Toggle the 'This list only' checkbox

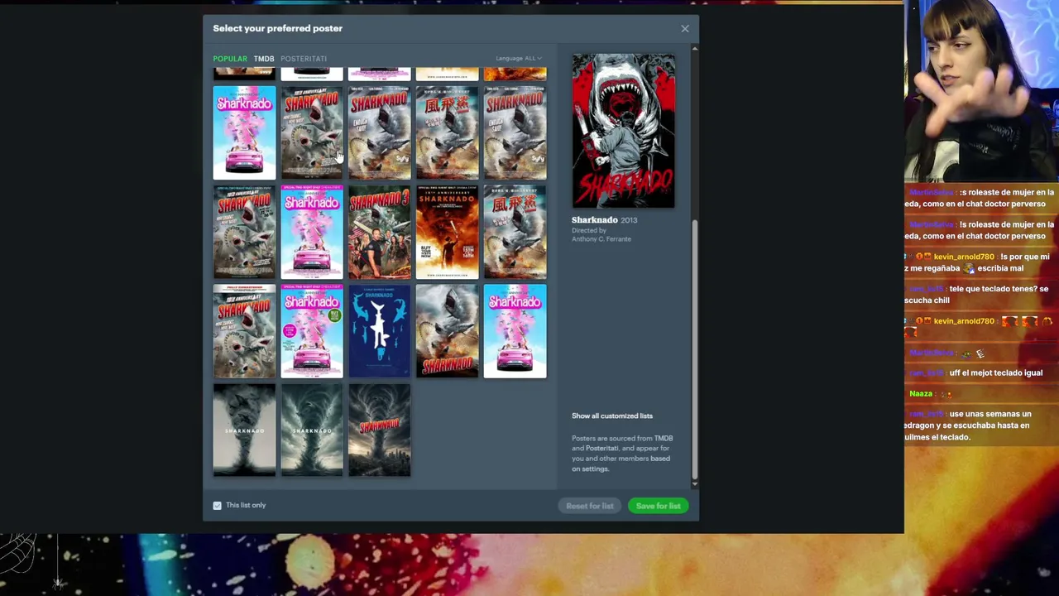click(x=218, y=506)
